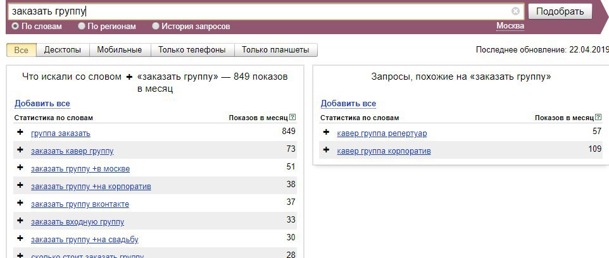Click the 'Подобрать' button
The image size is (609, 258).
click(560, 11)
